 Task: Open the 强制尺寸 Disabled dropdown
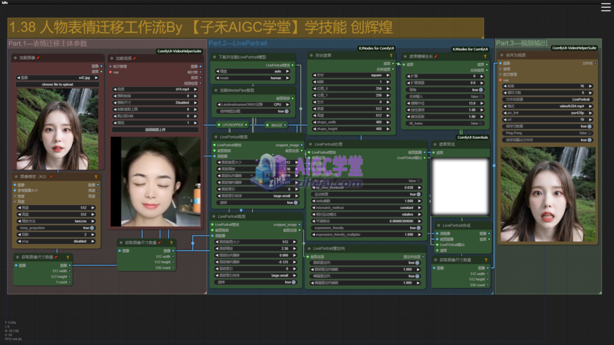155,103
